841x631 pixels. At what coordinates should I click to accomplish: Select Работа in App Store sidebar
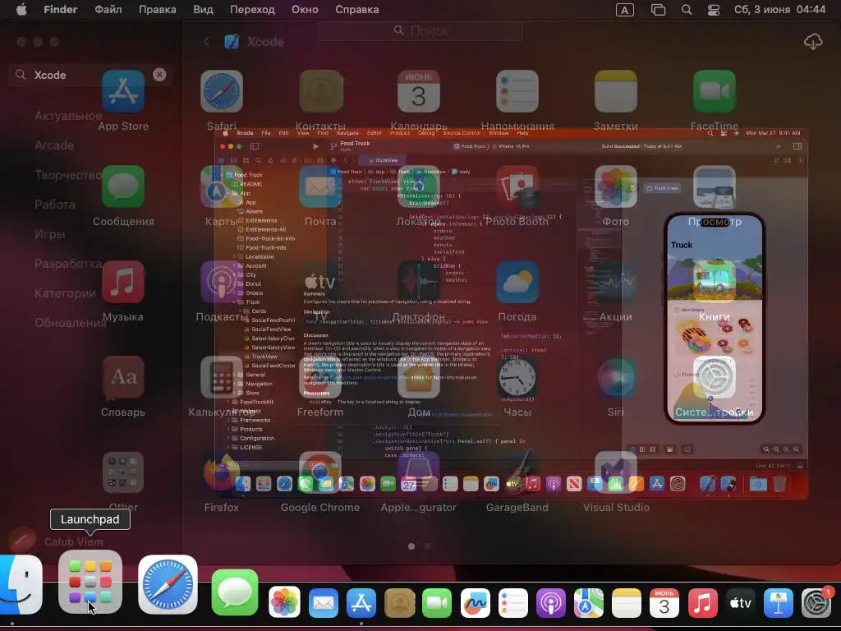pos(55,205)
